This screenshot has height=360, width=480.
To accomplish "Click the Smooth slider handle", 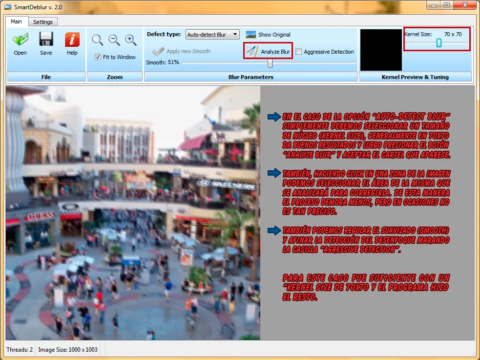I will pos(270,63).
